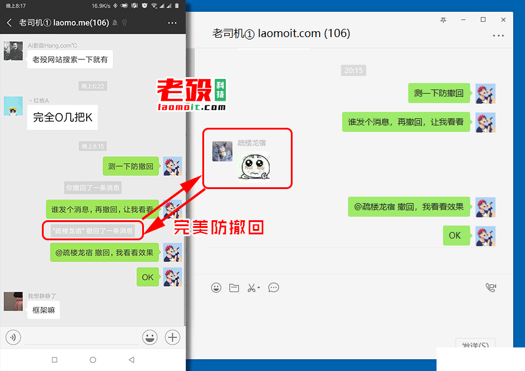Tap phone message 谁发个消息，再撤回，让我看看

click(103, 209)
